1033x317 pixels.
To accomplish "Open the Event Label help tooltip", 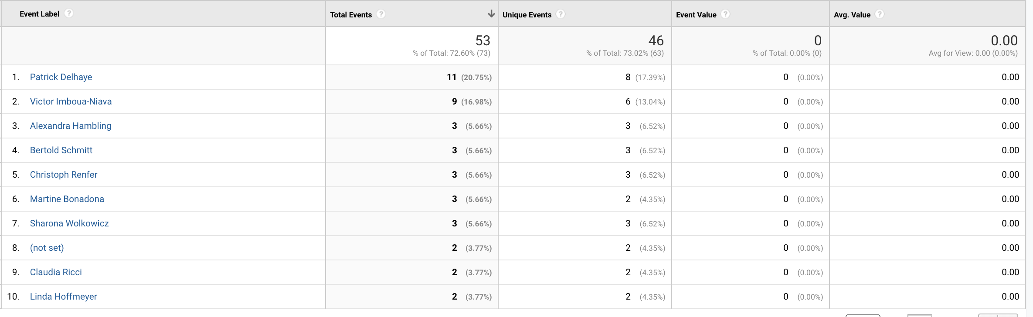I will tap(69, 13).
